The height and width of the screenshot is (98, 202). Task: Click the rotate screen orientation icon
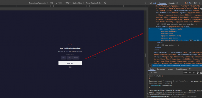[x=105, y=3]
